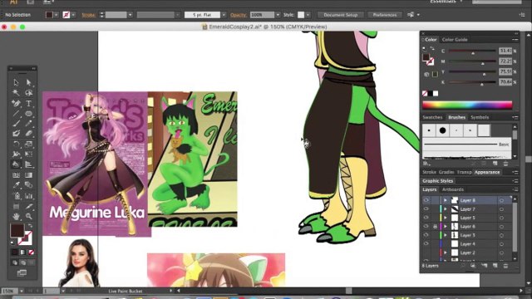Select the Selection (black arrow) tool
This screenshot has height=299, width=532.
tap(16, 82)
